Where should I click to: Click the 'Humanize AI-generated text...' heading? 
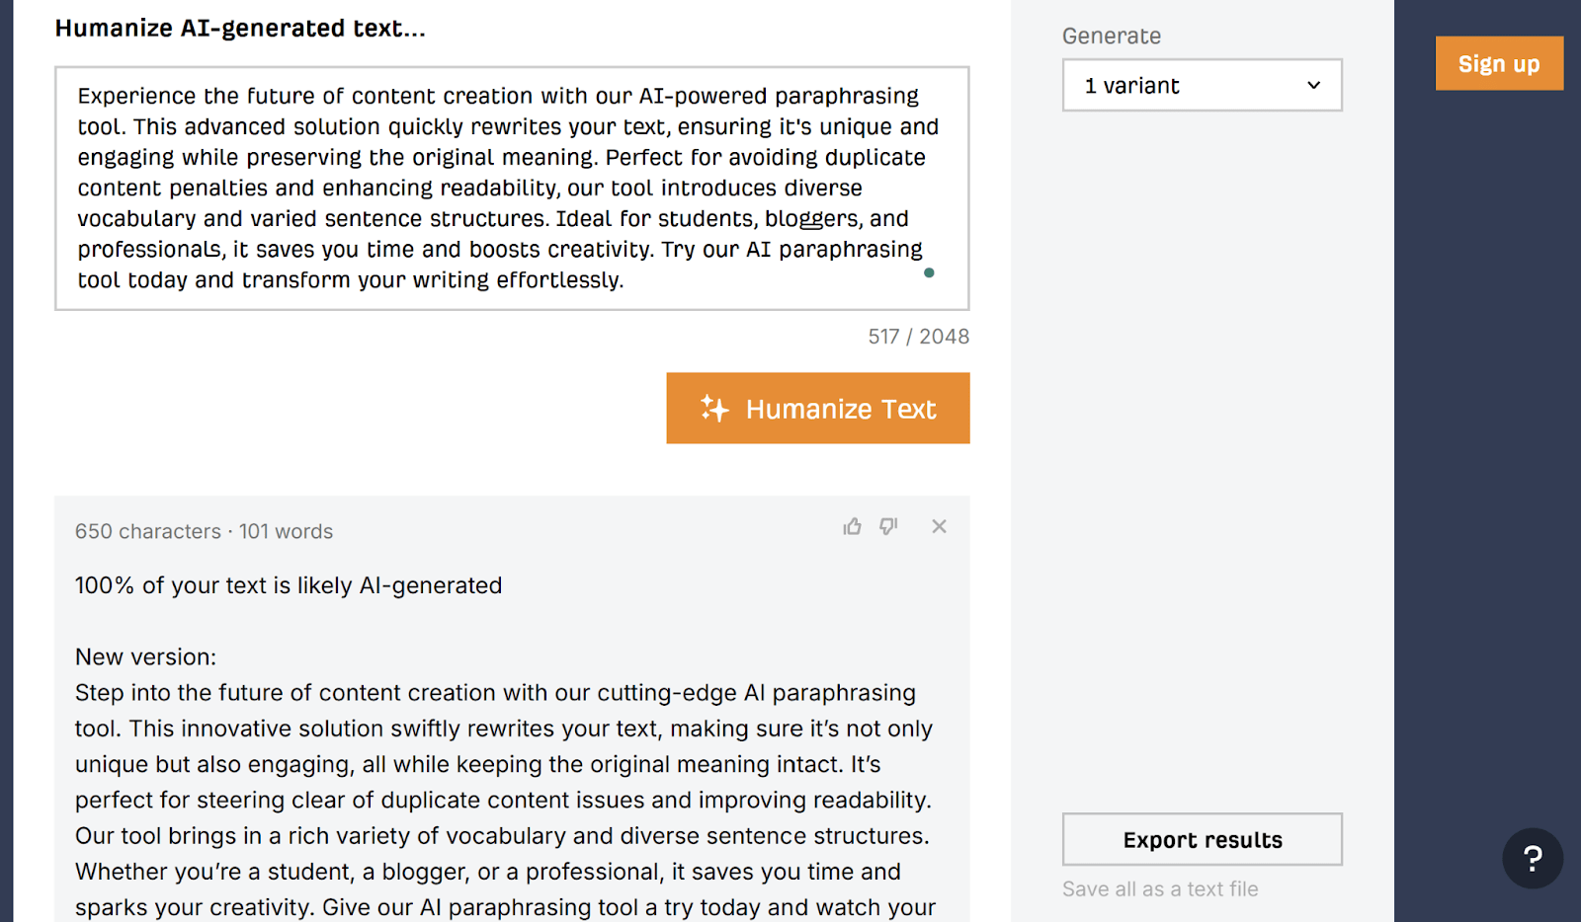tap(240, 28)
